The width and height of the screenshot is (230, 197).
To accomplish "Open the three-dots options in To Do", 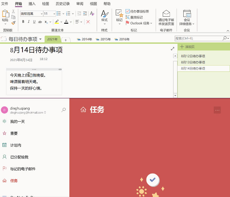I will (217, 110).
